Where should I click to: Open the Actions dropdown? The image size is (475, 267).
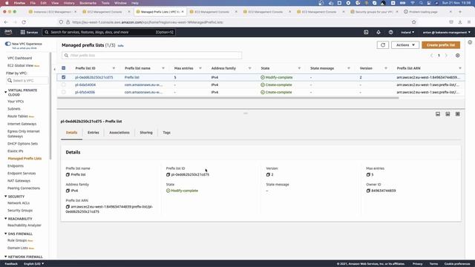(405, 44)
